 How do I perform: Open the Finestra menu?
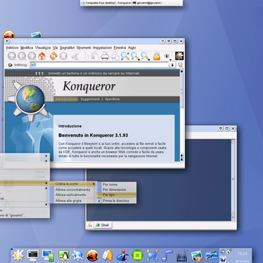(x=120, y=47)
